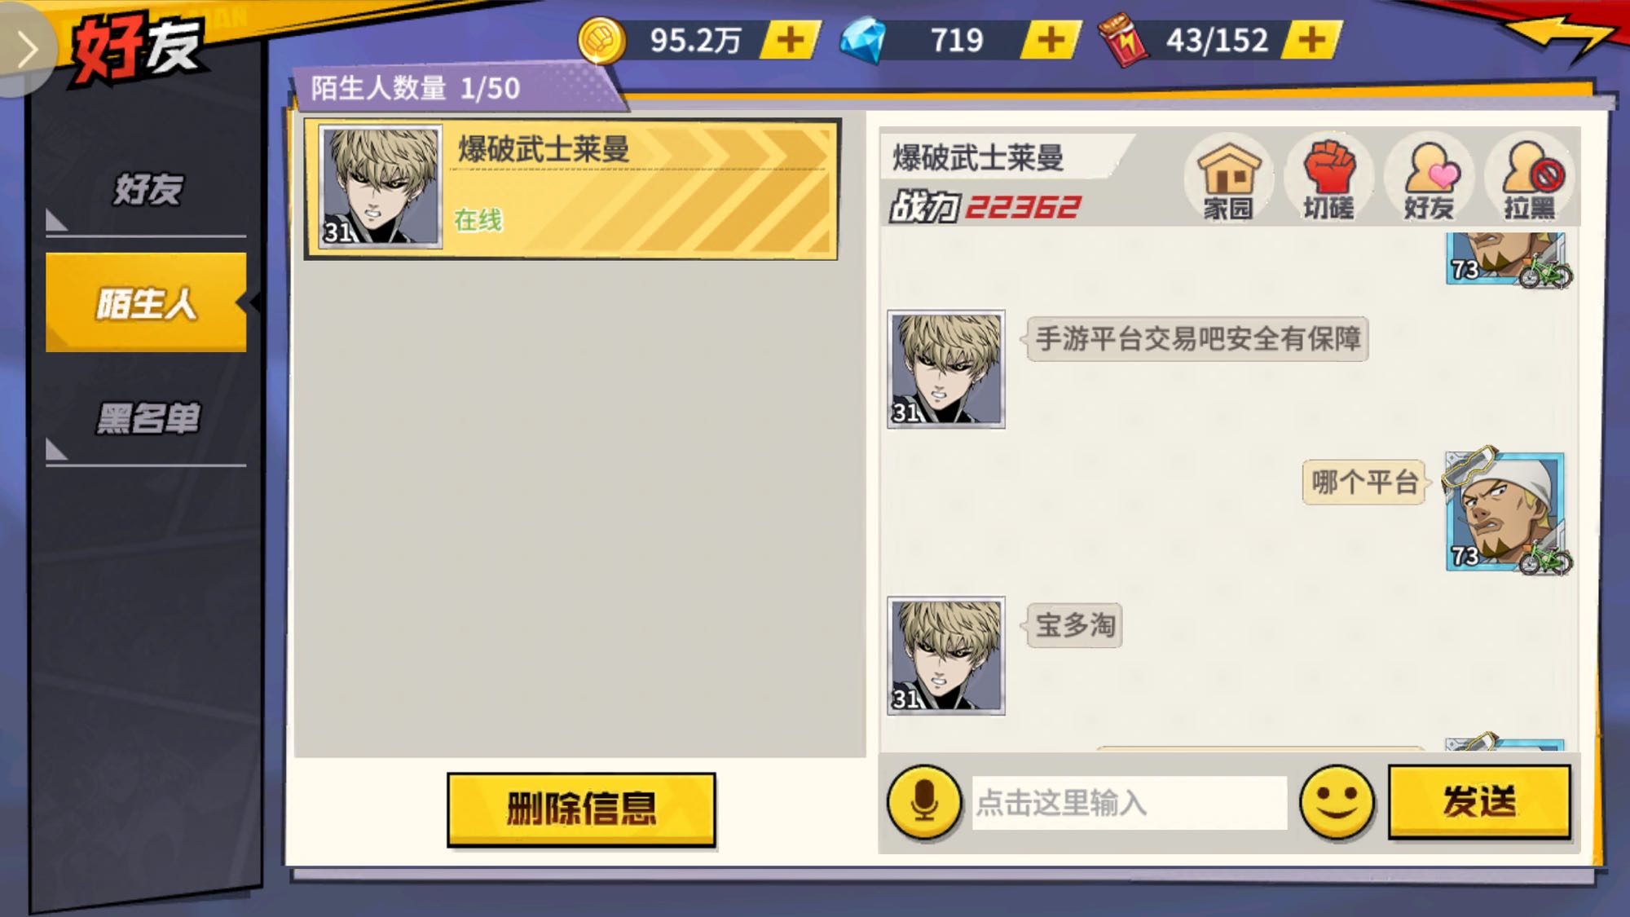Add player via 好友 heart icon
The height and width of the screenshot is (917, 1630).
pyautogui.click(x=1430, y=179)
